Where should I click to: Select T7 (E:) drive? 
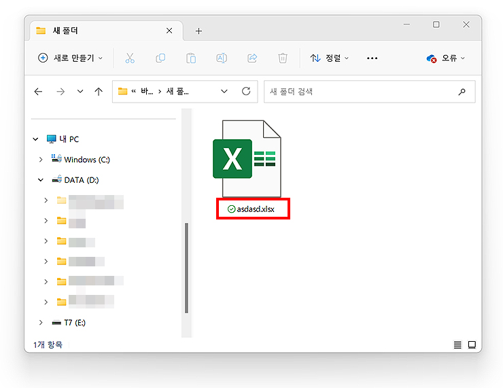[x=69, y=323]
